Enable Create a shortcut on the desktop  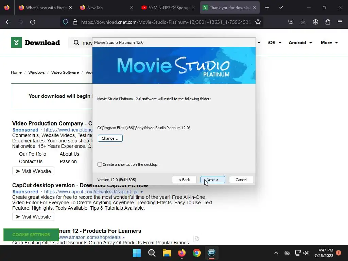coord(100,164)
